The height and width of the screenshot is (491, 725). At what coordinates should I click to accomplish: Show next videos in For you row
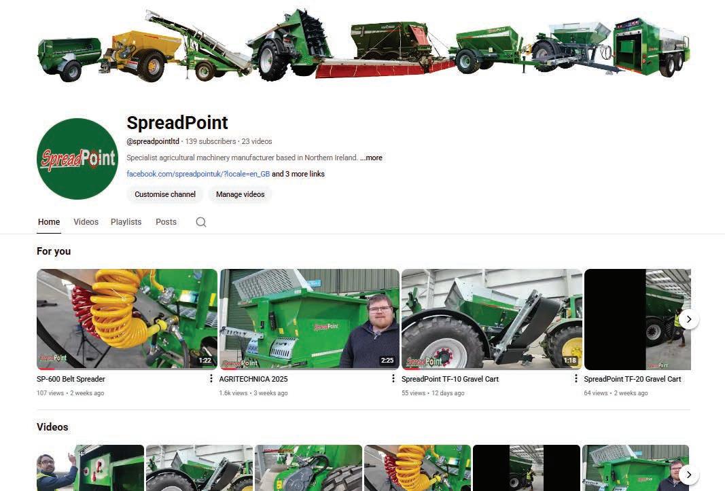click(689, 319)
